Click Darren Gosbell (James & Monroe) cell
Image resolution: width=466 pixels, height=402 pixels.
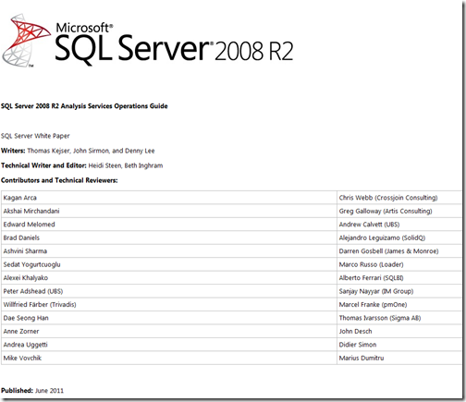pyautogui.click(x=399, y=251)
